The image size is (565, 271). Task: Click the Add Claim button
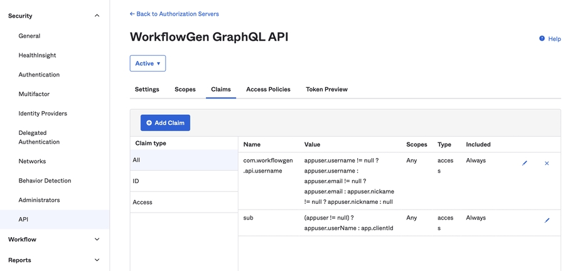tap(165, 123)
